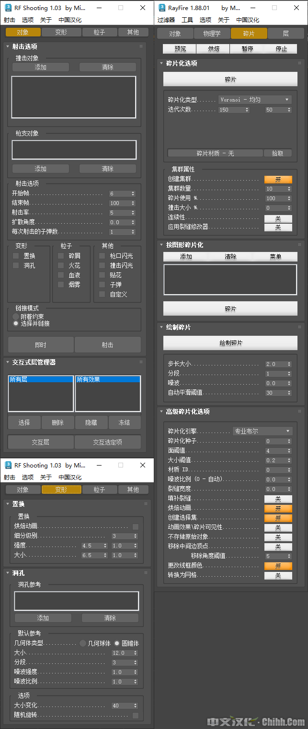Open the 碎片化引擎 dropdown
The image size is (308, 729).
(x=262, y=431)
